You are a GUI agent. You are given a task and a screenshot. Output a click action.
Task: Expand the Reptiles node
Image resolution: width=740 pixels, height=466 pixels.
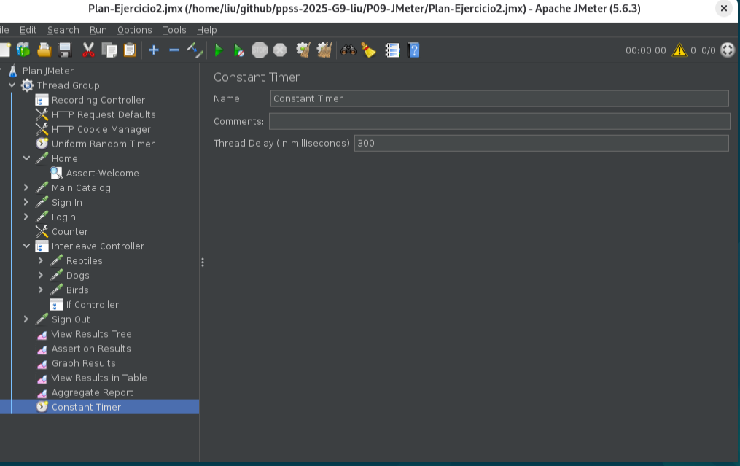tap(41, 260)
